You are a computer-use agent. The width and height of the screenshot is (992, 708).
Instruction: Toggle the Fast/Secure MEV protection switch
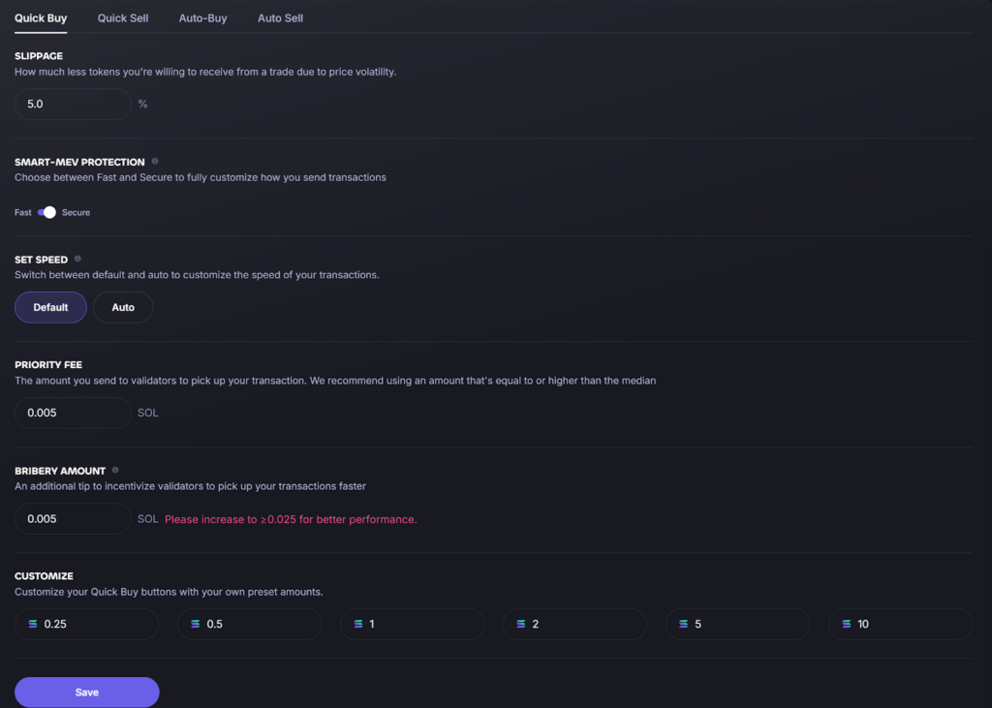pyautogui.click(x=46, y=212)
